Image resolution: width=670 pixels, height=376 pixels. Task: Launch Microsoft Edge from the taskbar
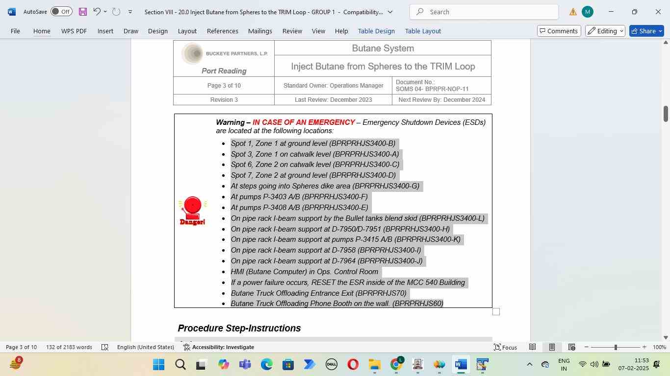coord(266,365)
